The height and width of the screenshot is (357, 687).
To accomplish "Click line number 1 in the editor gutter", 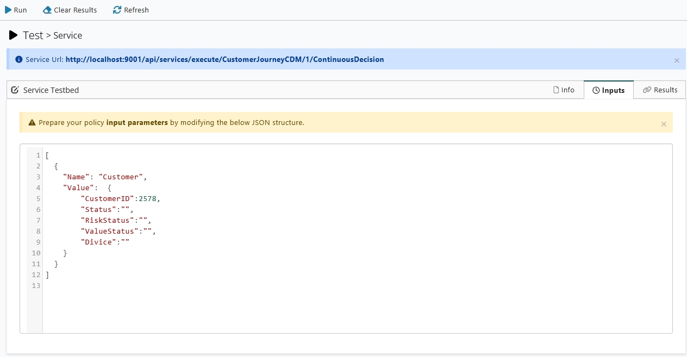I will click(39, 155).
